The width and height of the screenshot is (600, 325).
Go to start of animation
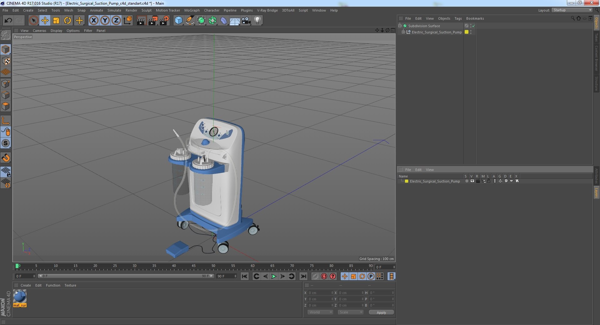coord(245,276)
